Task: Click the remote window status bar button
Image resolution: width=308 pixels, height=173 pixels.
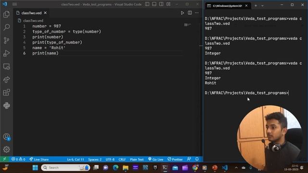Action: tap(4, 159)
